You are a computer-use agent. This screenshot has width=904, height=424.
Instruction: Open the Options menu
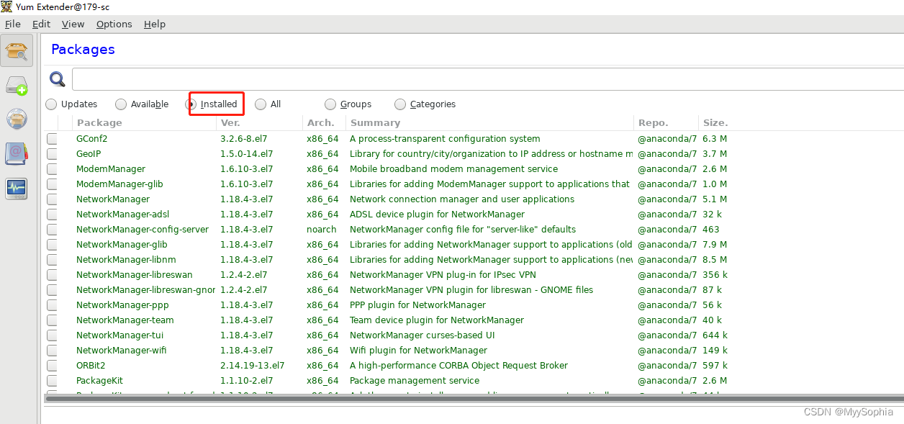coord(114,24)
